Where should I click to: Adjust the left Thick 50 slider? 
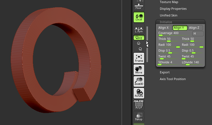click(169, 40)
